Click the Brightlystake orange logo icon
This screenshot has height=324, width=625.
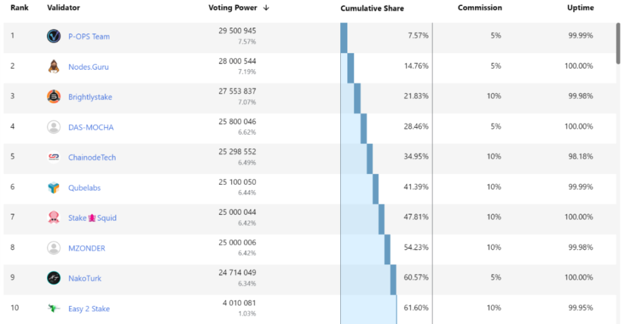54,97
